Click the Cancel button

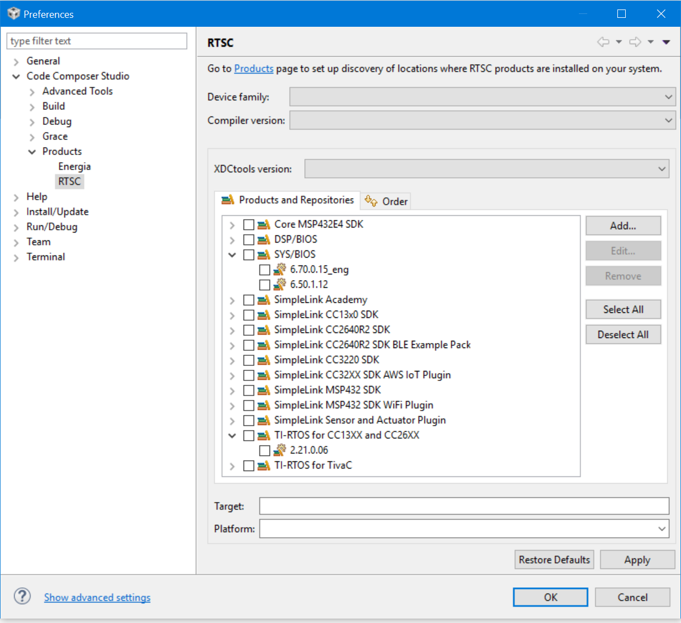point(632,597)
